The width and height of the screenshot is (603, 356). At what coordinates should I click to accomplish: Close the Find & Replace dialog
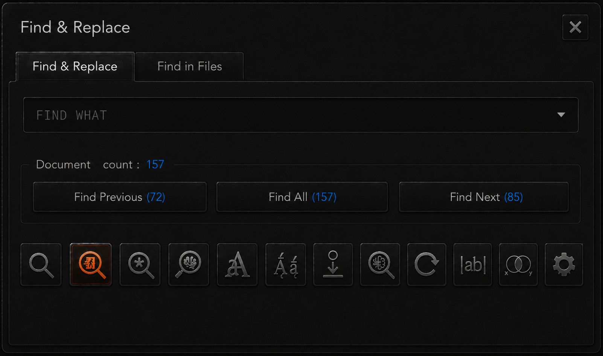point(575,27)
